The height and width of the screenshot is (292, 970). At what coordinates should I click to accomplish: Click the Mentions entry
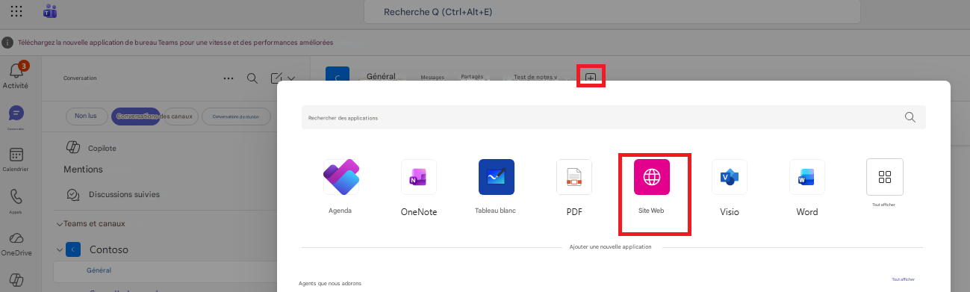pyautogui.click(x=83, y=169)
